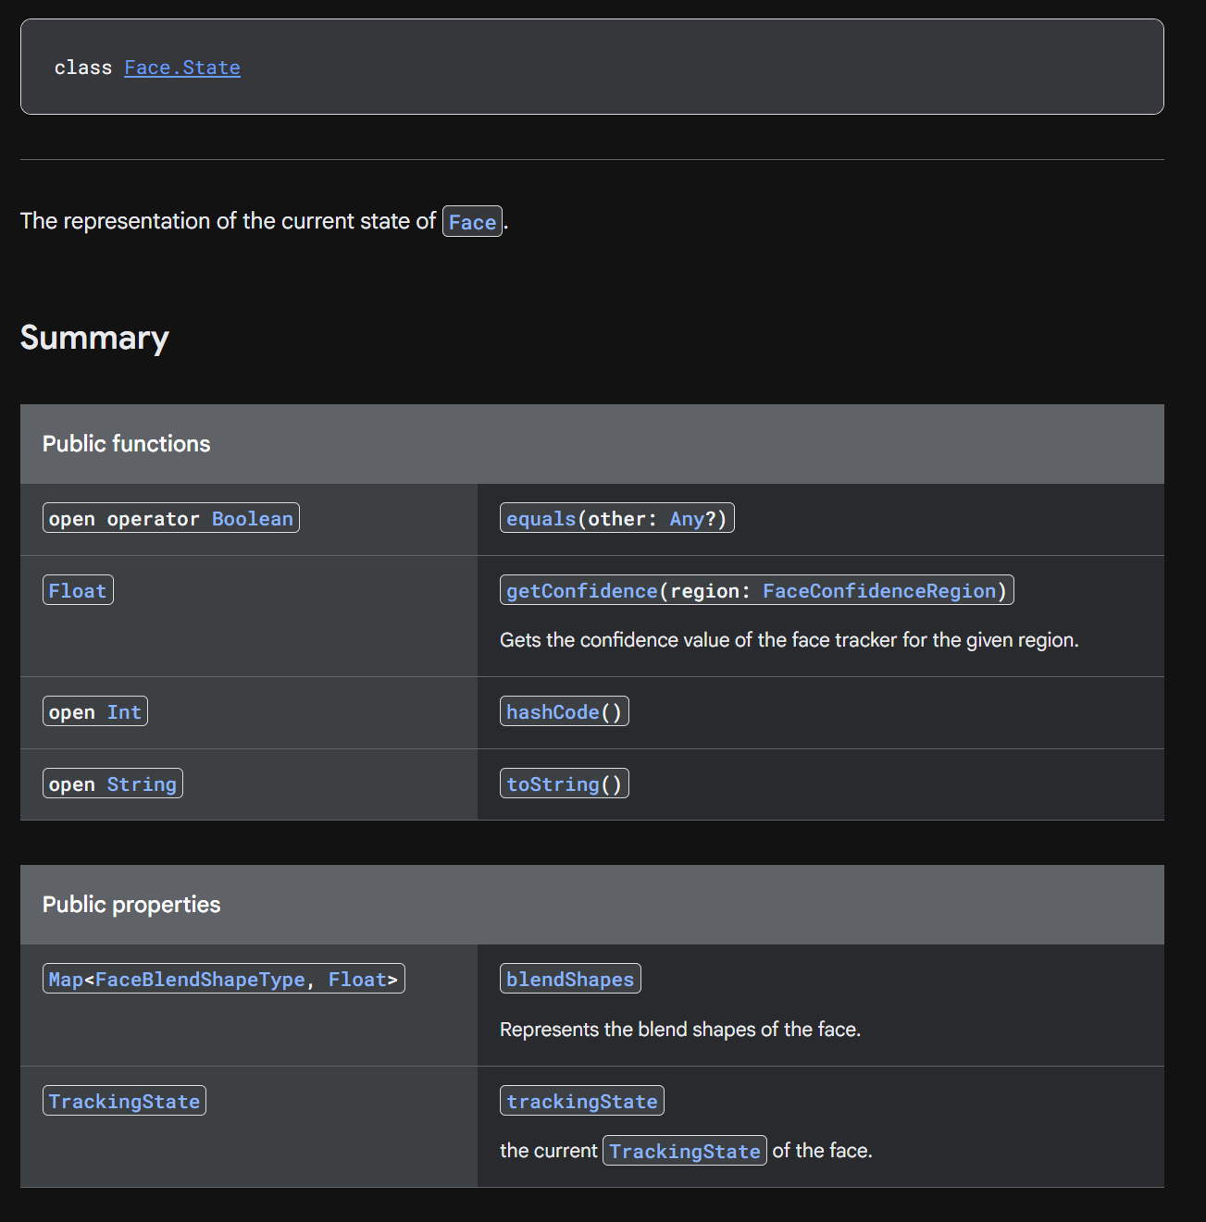Open the FaceConfidenceRegion type link
The image size is (1206, 1222).
[x=879, y=591]
